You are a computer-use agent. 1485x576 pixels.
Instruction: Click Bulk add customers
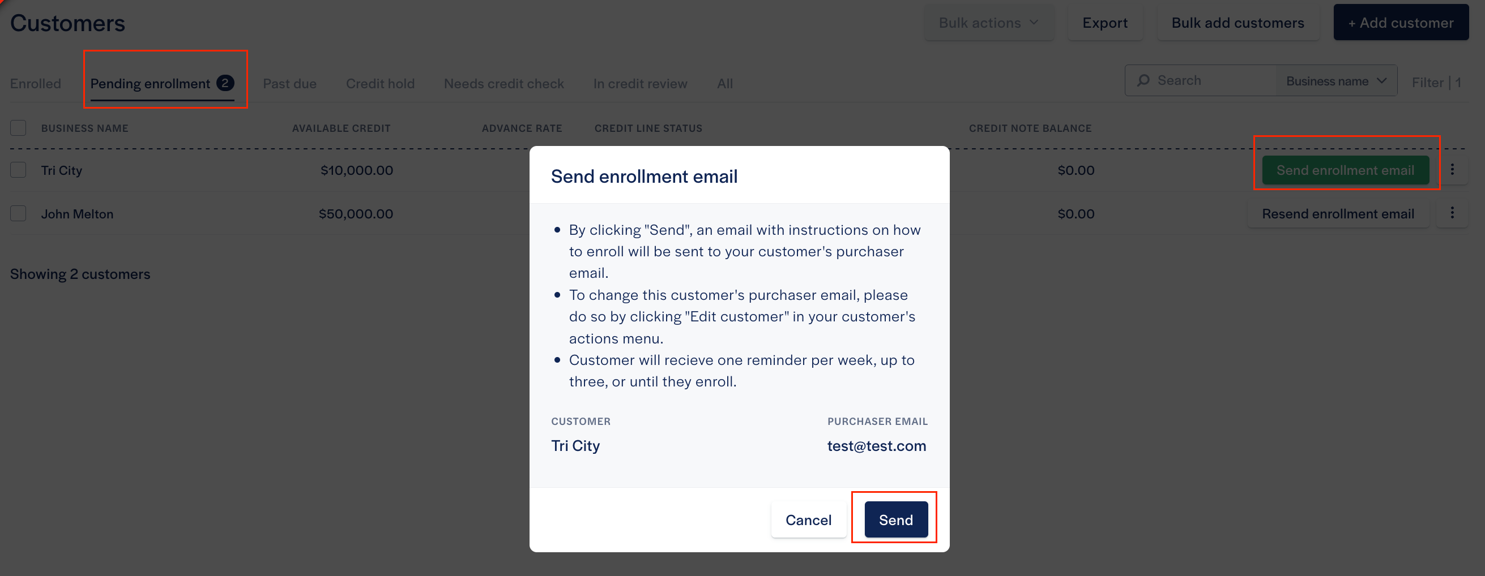(x=1237, y=23)
